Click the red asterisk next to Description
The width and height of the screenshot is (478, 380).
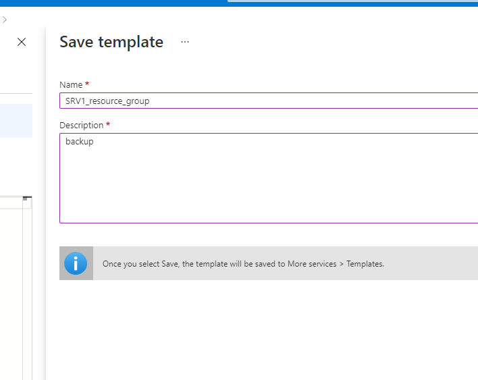point(108,126)
